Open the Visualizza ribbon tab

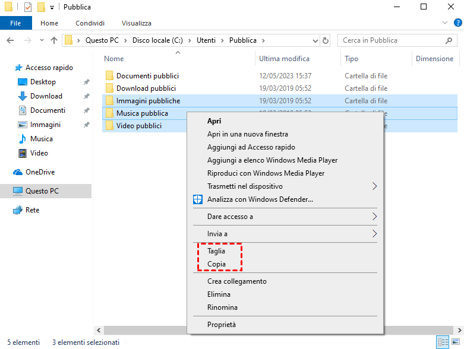tap(136, 23)
